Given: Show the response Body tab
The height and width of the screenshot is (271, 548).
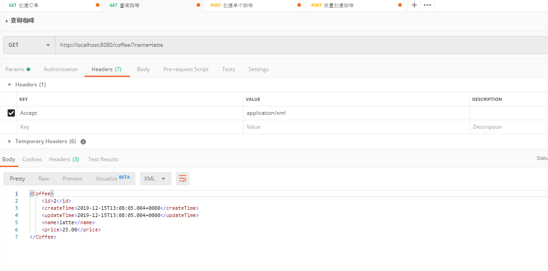Looking at the screenshot, I should 9,159.
